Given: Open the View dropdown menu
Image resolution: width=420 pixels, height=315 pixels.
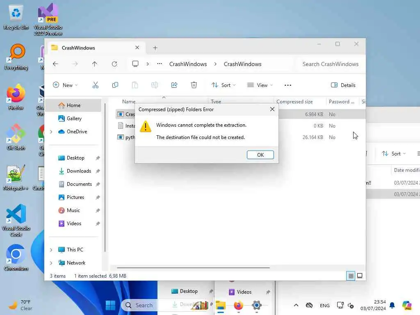Looking at the screenshot, I should [x=260, y=85].
